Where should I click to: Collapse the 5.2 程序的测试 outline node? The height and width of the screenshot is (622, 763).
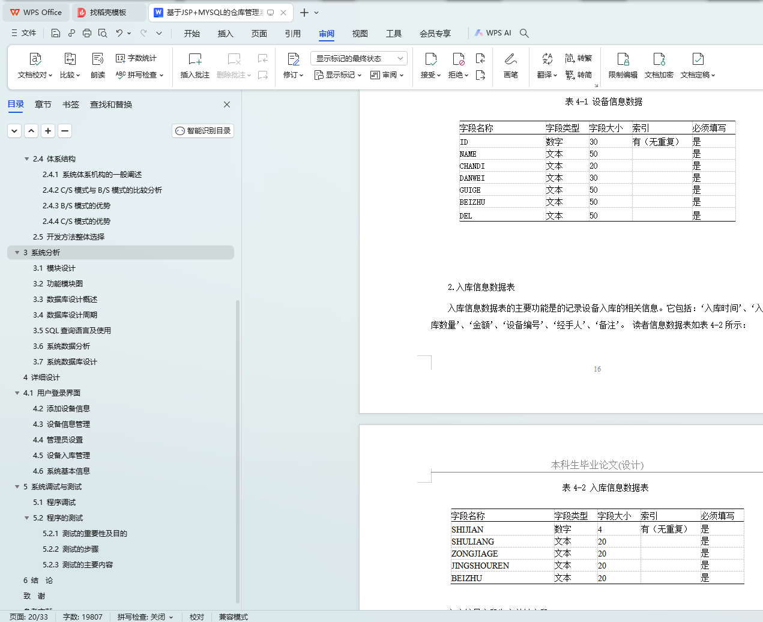tap(26, 518)
